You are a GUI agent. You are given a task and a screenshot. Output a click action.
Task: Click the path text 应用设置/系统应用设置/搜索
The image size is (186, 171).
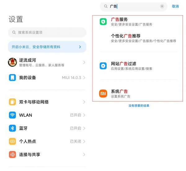[131, 69]
